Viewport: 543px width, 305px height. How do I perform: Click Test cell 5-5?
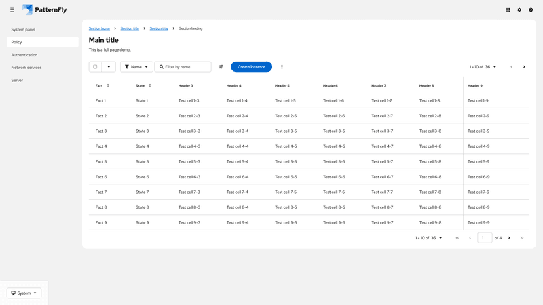tap(286, 161)
